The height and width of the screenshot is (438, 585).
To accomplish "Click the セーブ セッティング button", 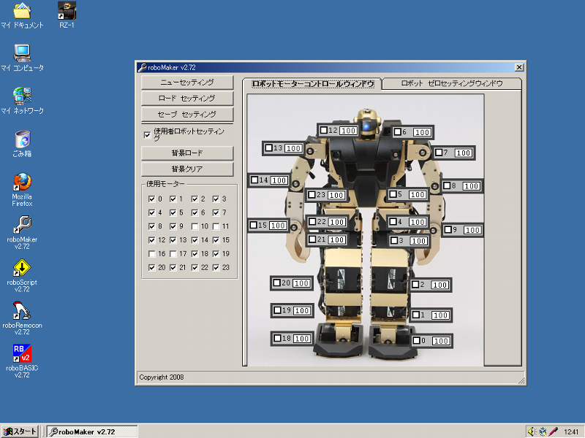I will [187, 115].
